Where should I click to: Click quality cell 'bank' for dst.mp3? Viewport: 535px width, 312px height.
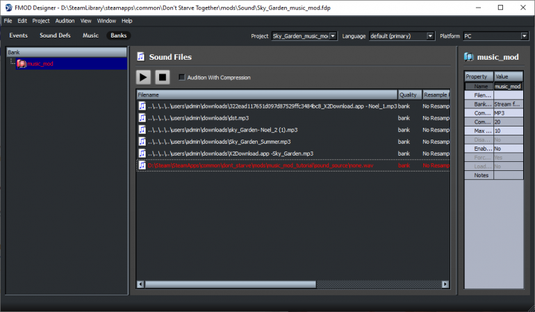pos(404,118)
